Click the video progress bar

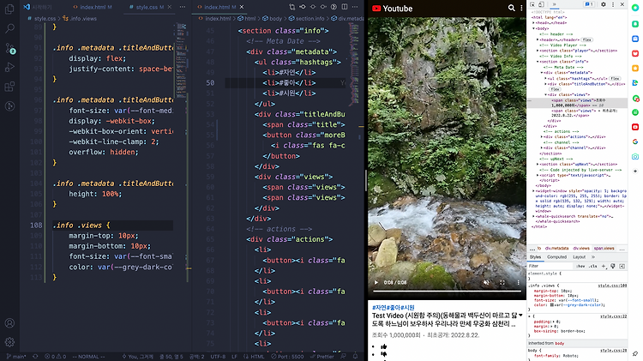point(447,292)
